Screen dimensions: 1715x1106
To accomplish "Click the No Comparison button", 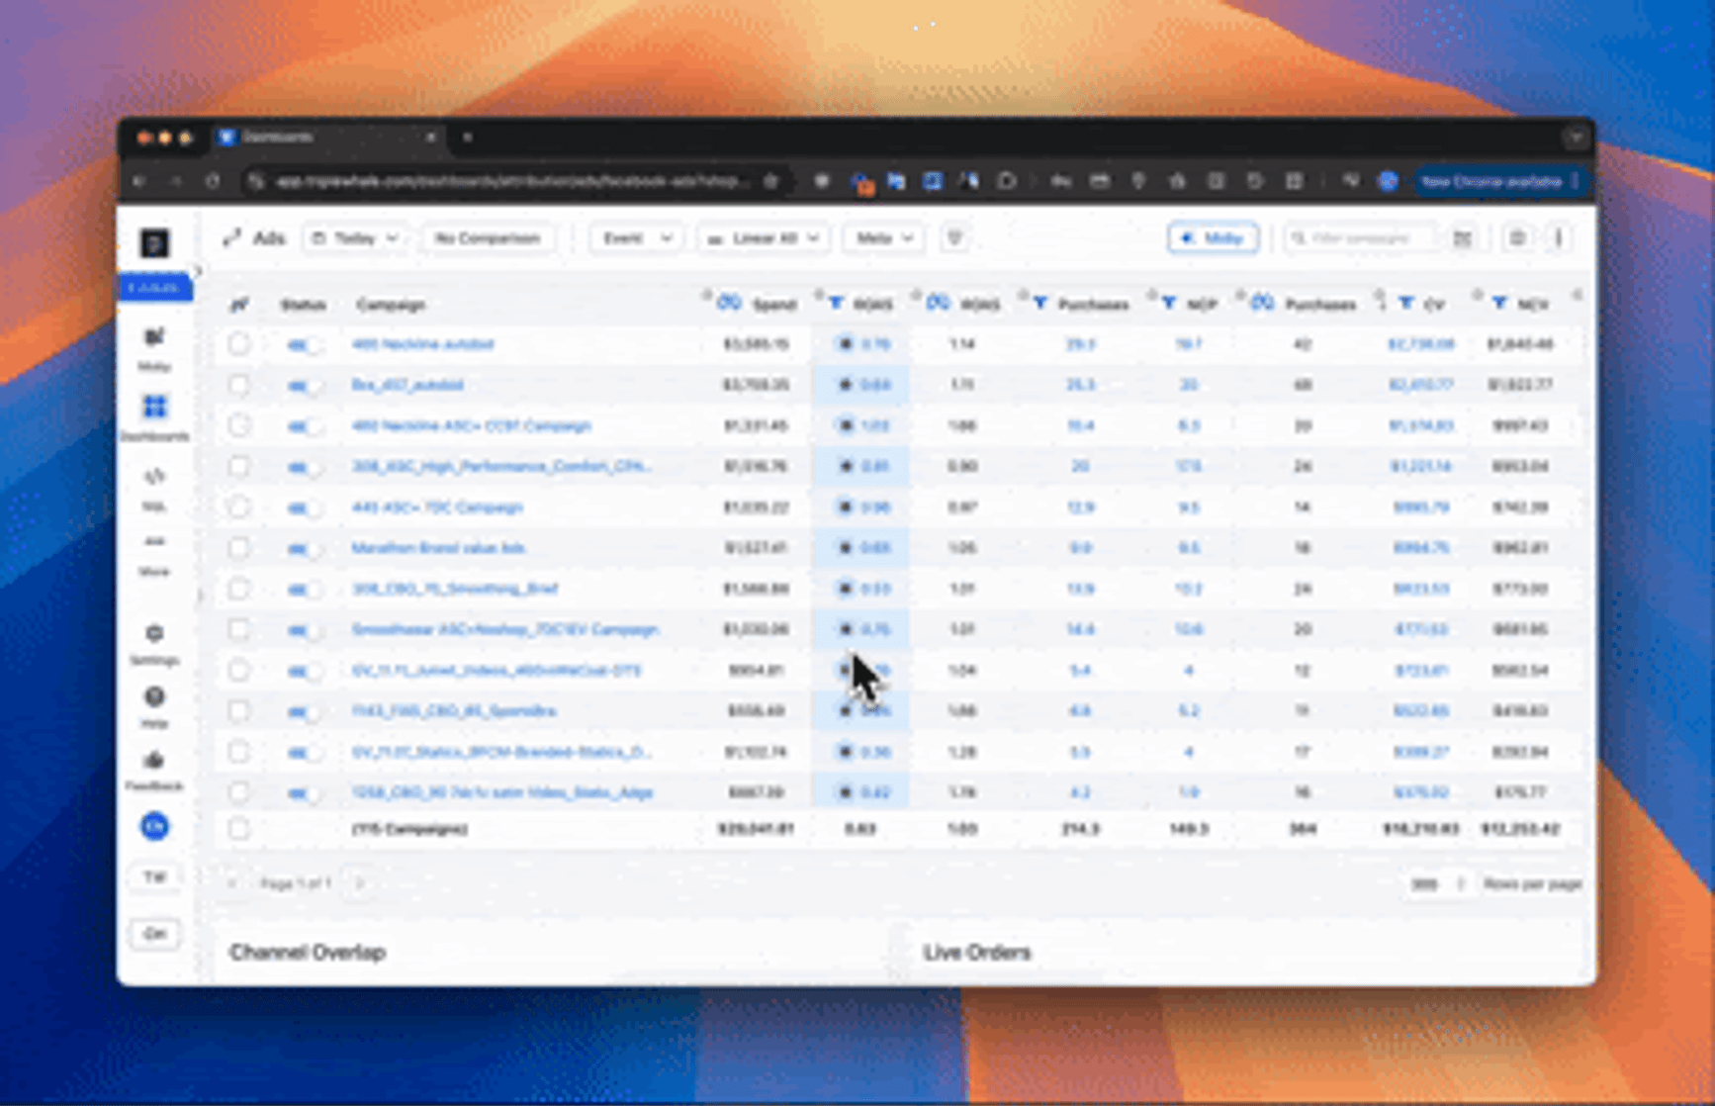I will [488, 238].
